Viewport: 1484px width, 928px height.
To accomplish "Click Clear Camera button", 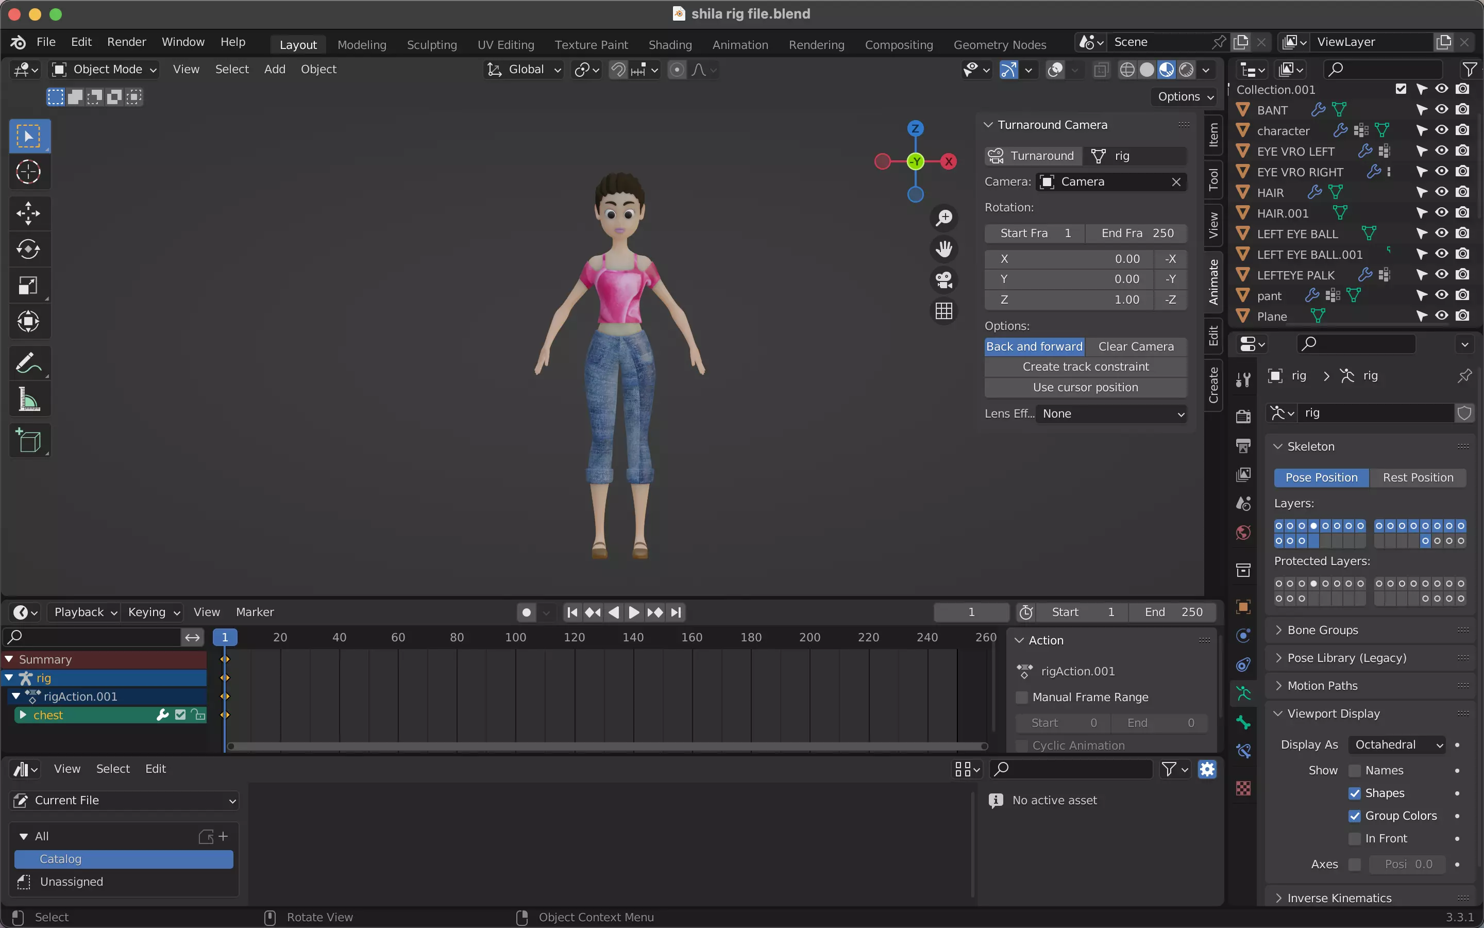I will (1136, 347).
